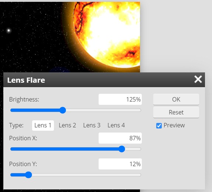Click the Position X slider handle

pos(122,149)
